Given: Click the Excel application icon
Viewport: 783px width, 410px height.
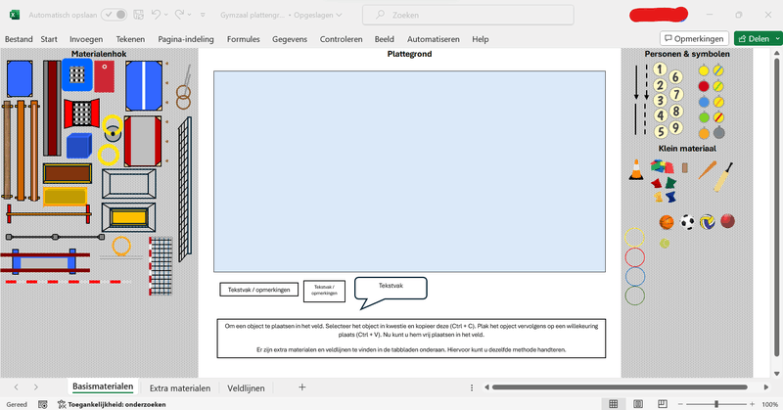Looking at the screenshot, I should [x=15, y=15].
